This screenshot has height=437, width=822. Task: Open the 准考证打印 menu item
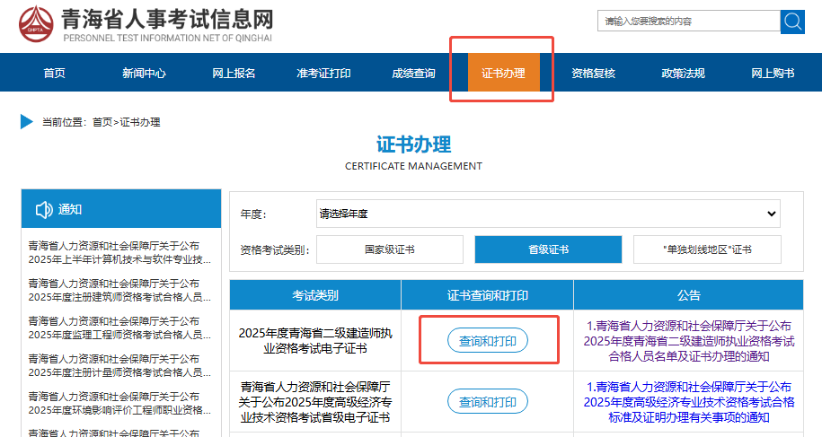[x=323, y=74]
